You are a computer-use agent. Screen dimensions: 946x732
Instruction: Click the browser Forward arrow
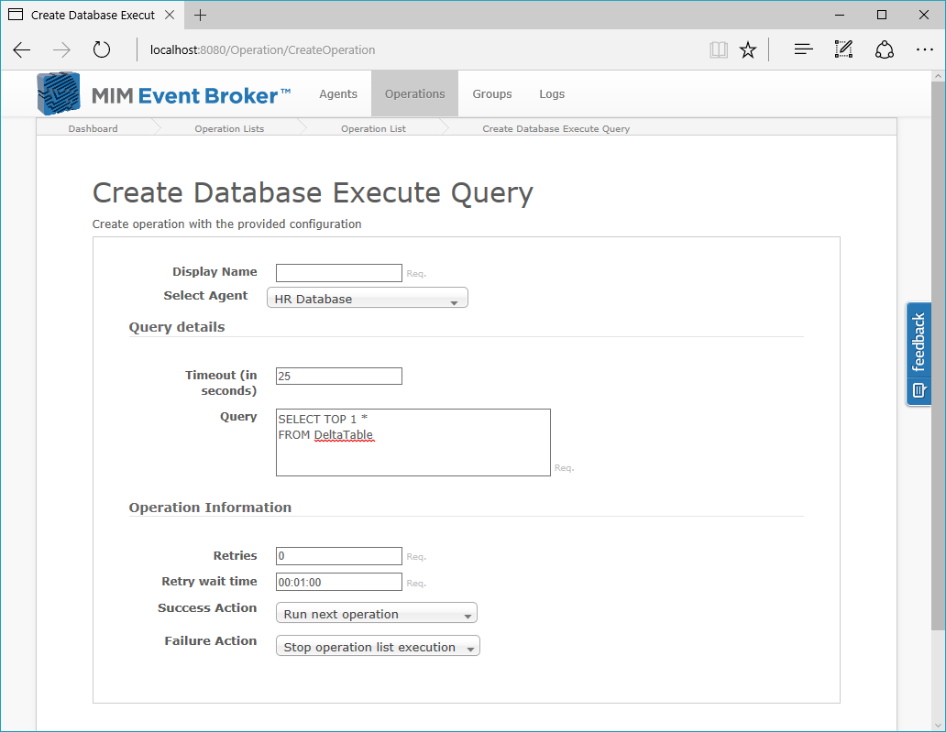[x=61, y=50]
